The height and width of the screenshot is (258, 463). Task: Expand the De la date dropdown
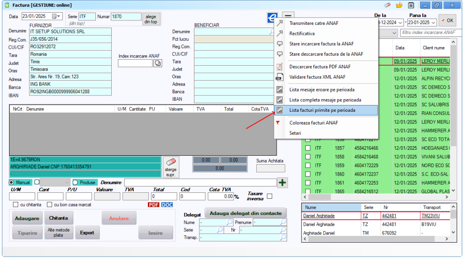tap(401, 23)
